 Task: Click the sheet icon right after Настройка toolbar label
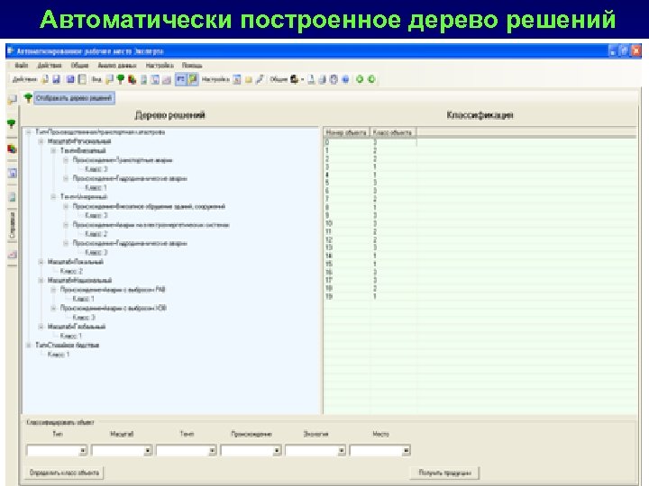click(x=236, y=79)
